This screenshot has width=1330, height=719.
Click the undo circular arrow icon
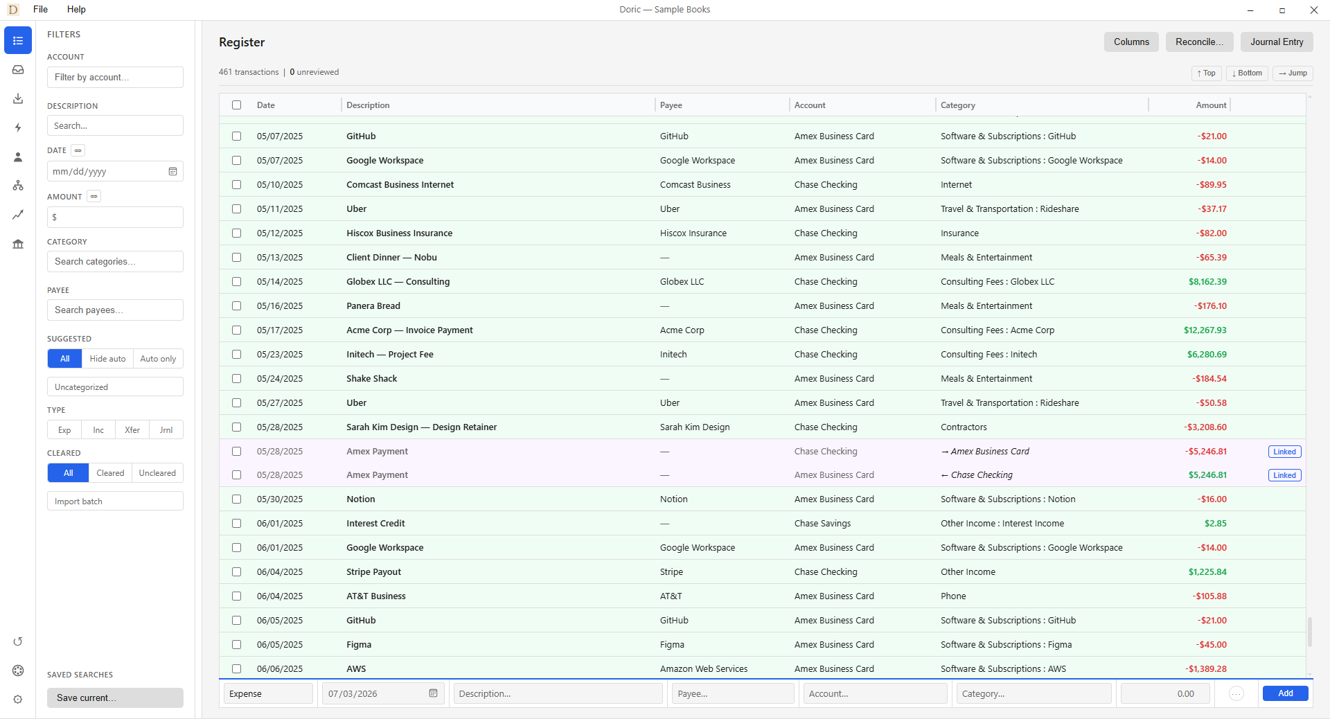tap(18, 641)
